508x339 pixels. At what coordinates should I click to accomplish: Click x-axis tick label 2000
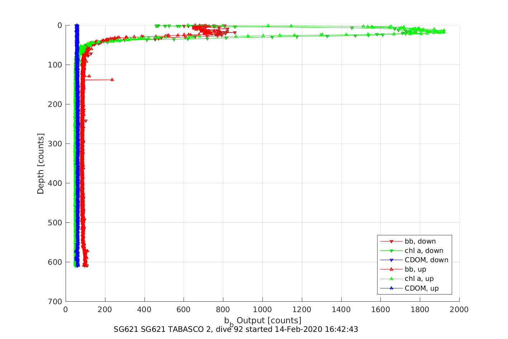click(459, 310)
